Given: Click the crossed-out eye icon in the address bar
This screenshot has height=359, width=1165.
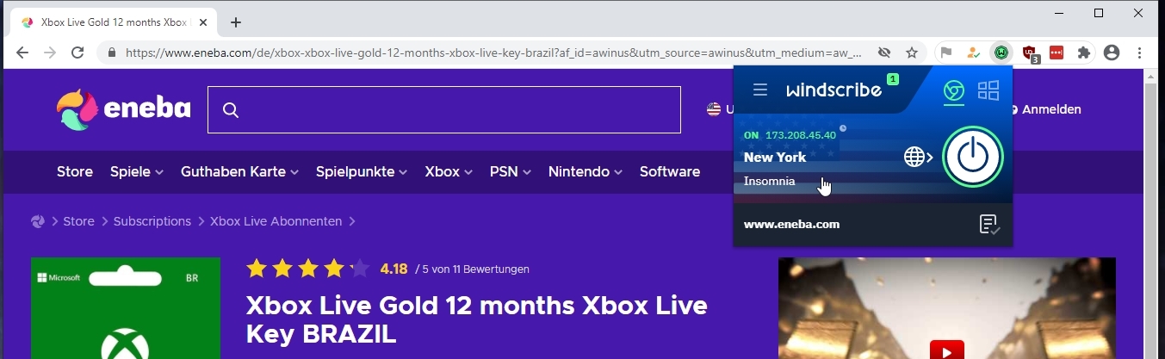Looking at the screenshot, I should [884, 53].
